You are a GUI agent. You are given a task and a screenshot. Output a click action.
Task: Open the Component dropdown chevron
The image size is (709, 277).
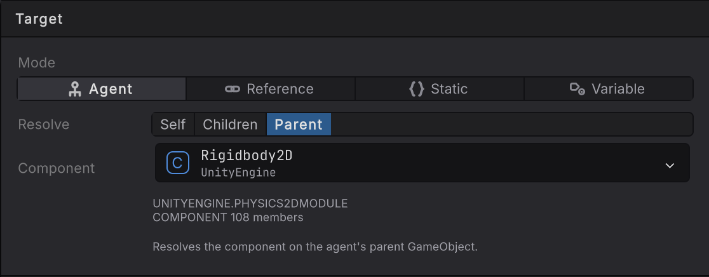[x=670, y=165]
